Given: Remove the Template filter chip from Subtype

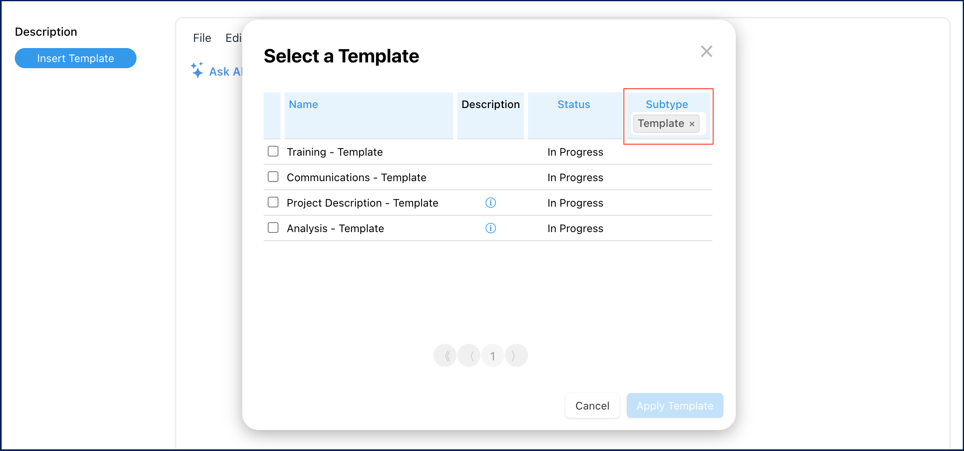Looking at the screenshot, I should click(x=692, y=124).
